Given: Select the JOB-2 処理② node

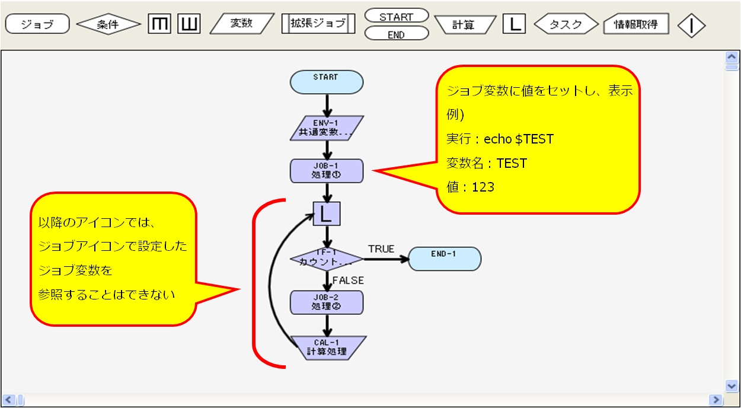Looking at the screenshot, I should [x=327, y=302].
